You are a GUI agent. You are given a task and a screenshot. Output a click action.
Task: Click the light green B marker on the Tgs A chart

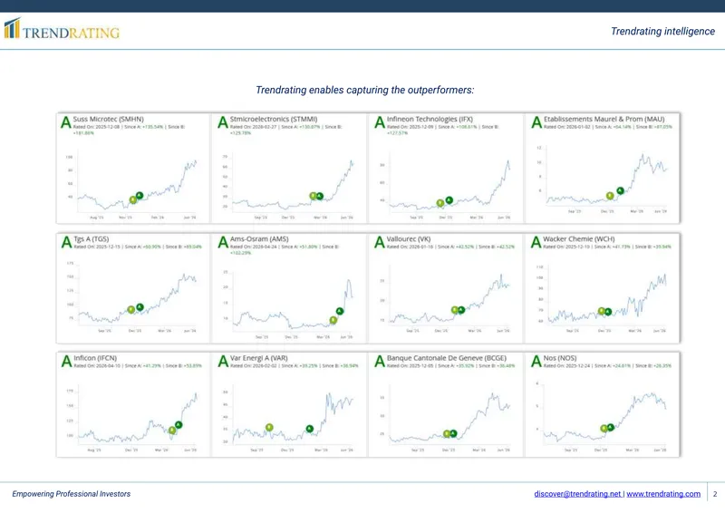click(x=131, y=309)
